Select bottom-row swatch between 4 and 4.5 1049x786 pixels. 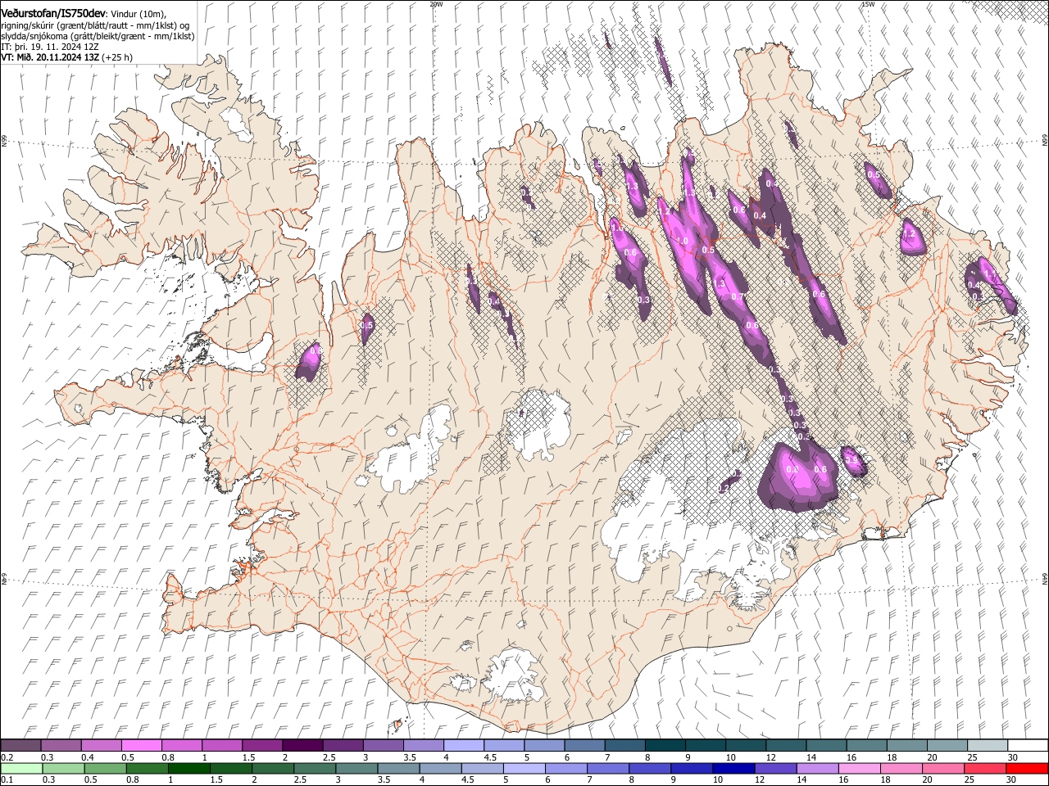click(440, 769)
